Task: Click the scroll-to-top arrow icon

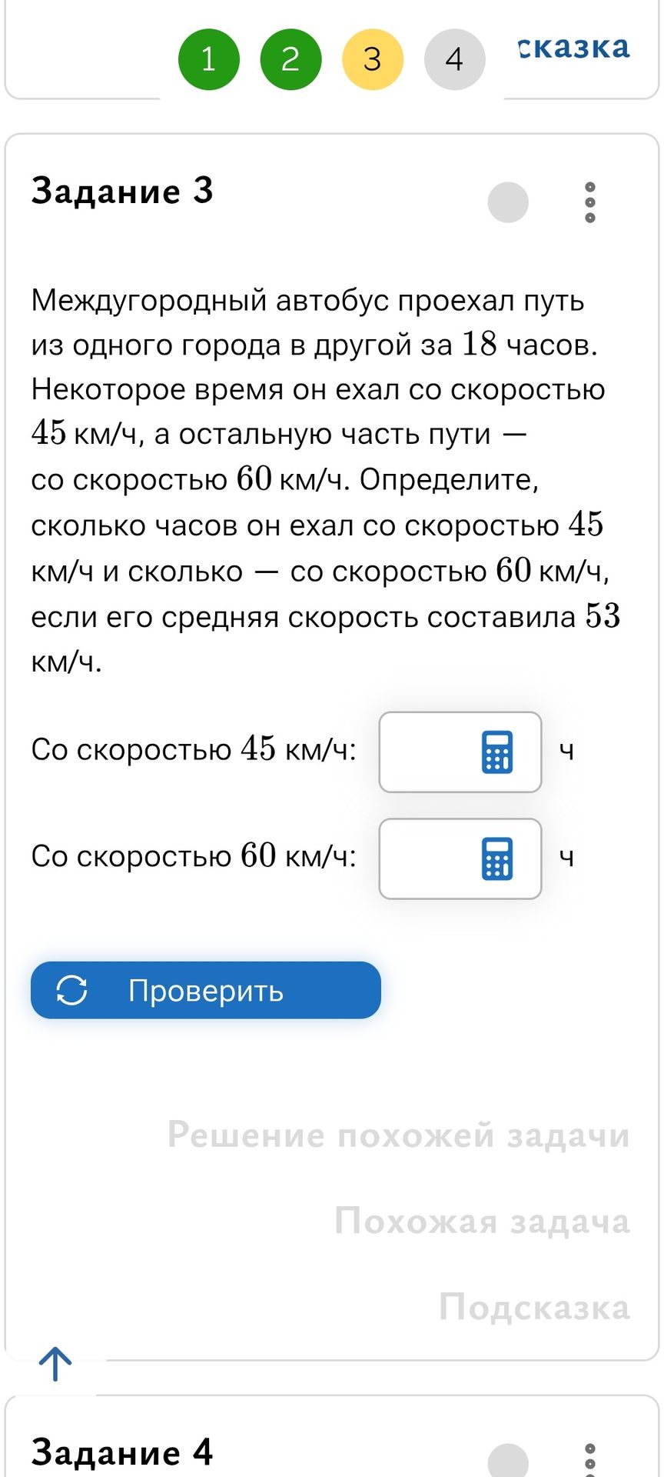Action: pyautogui.click(x=55, y=1363)
